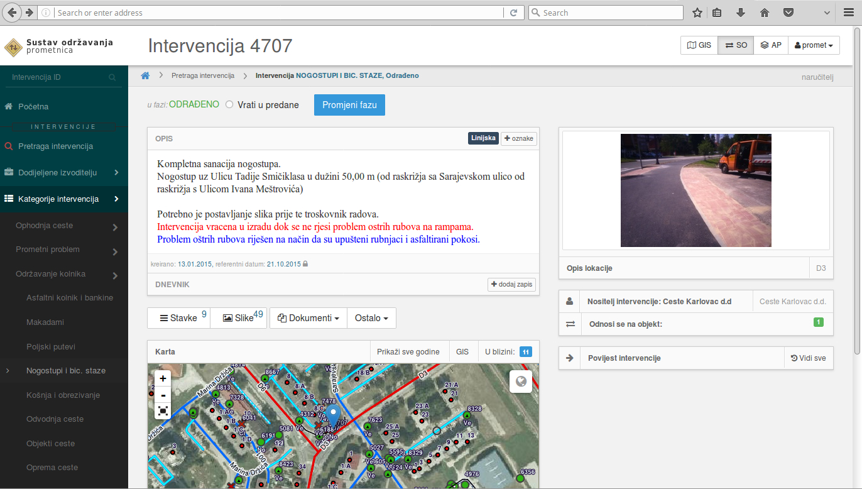Open Slike tab with 49 images

coord(239,318)
